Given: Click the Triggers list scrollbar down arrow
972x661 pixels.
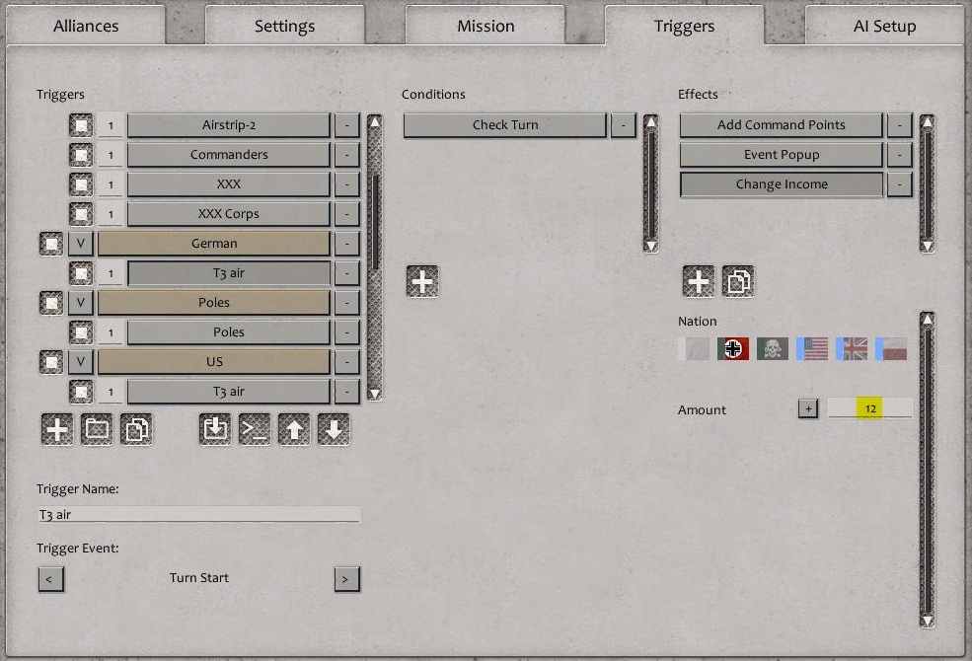Looking at the screenshot, I should 374,394.
